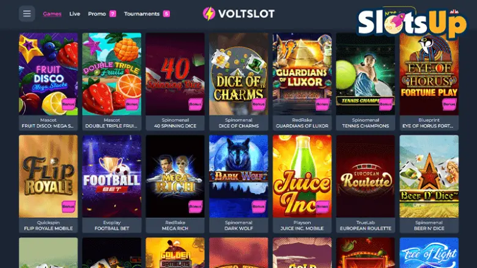Click Bonus badge on Flip Royale
This screenshot has height=268, width=477.
tap(68, 206)
